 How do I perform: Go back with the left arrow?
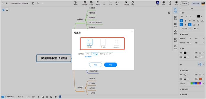coord(2,3)
